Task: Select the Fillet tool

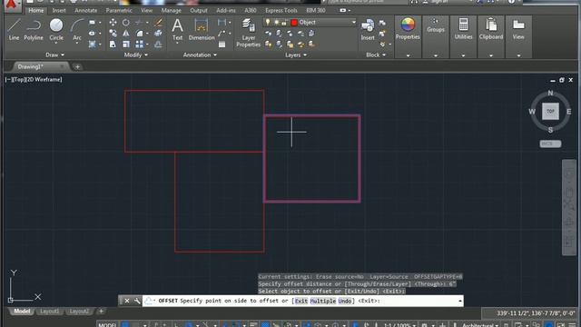Action: pyautogui.click(x=139, y=34)
